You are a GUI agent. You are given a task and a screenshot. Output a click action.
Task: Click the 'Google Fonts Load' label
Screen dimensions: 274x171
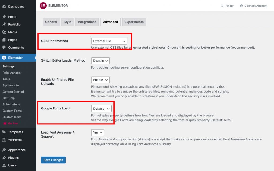[x=55, y=108]
